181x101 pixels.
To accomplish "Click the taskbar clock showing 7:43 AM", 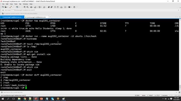I will tap(176, 99).
